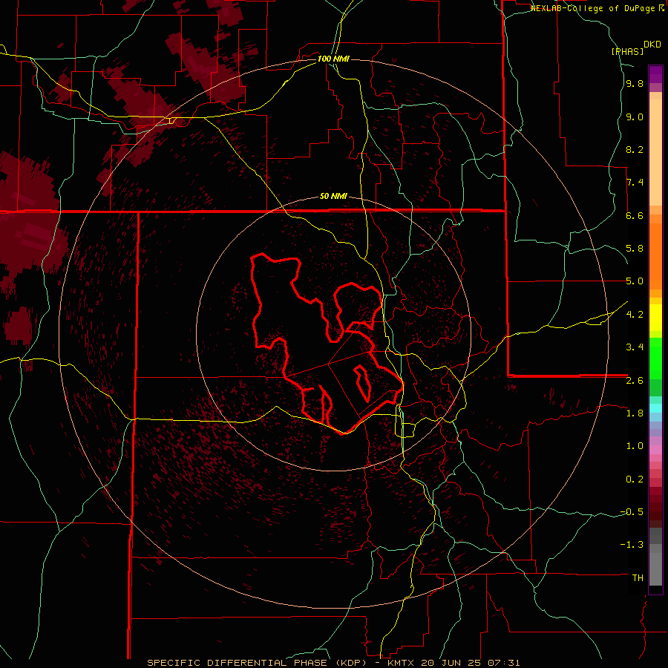Click the -0.5 legend label
Image resolution: width=668 pixels, height=668 pixels.
coord(632,512)
